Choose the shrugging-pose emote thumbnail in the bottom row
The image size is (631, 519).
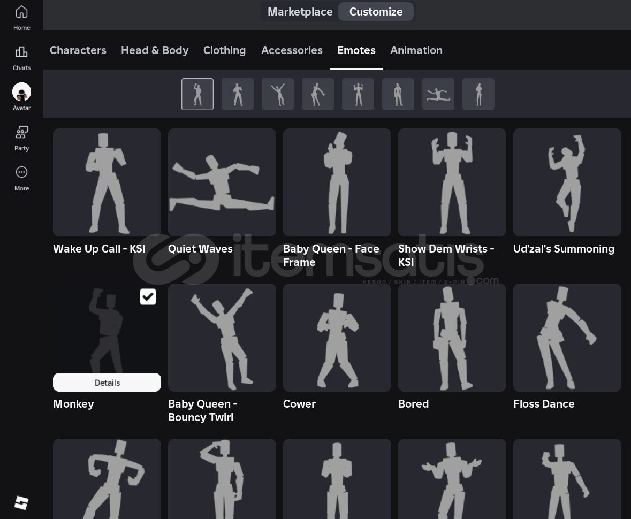click(452, 479)
